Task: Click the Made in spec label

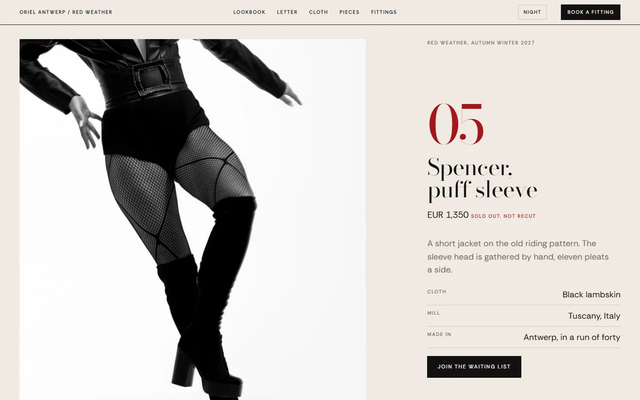Action: 439,334
